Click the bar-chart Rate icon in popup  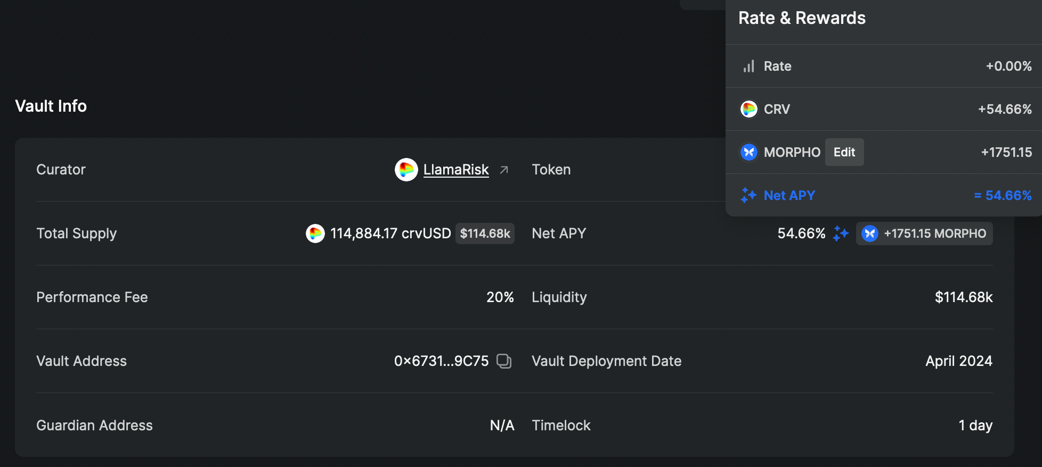[749, 66]
